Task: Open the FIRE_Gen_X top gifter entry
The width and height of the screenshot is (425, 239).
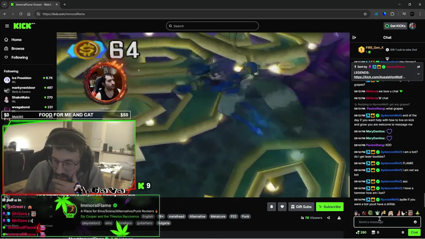Action: click(371, 50)
